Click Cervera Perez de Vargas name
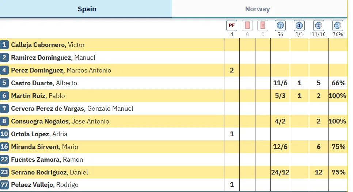353x192 pixels. [x=72, y=109]
